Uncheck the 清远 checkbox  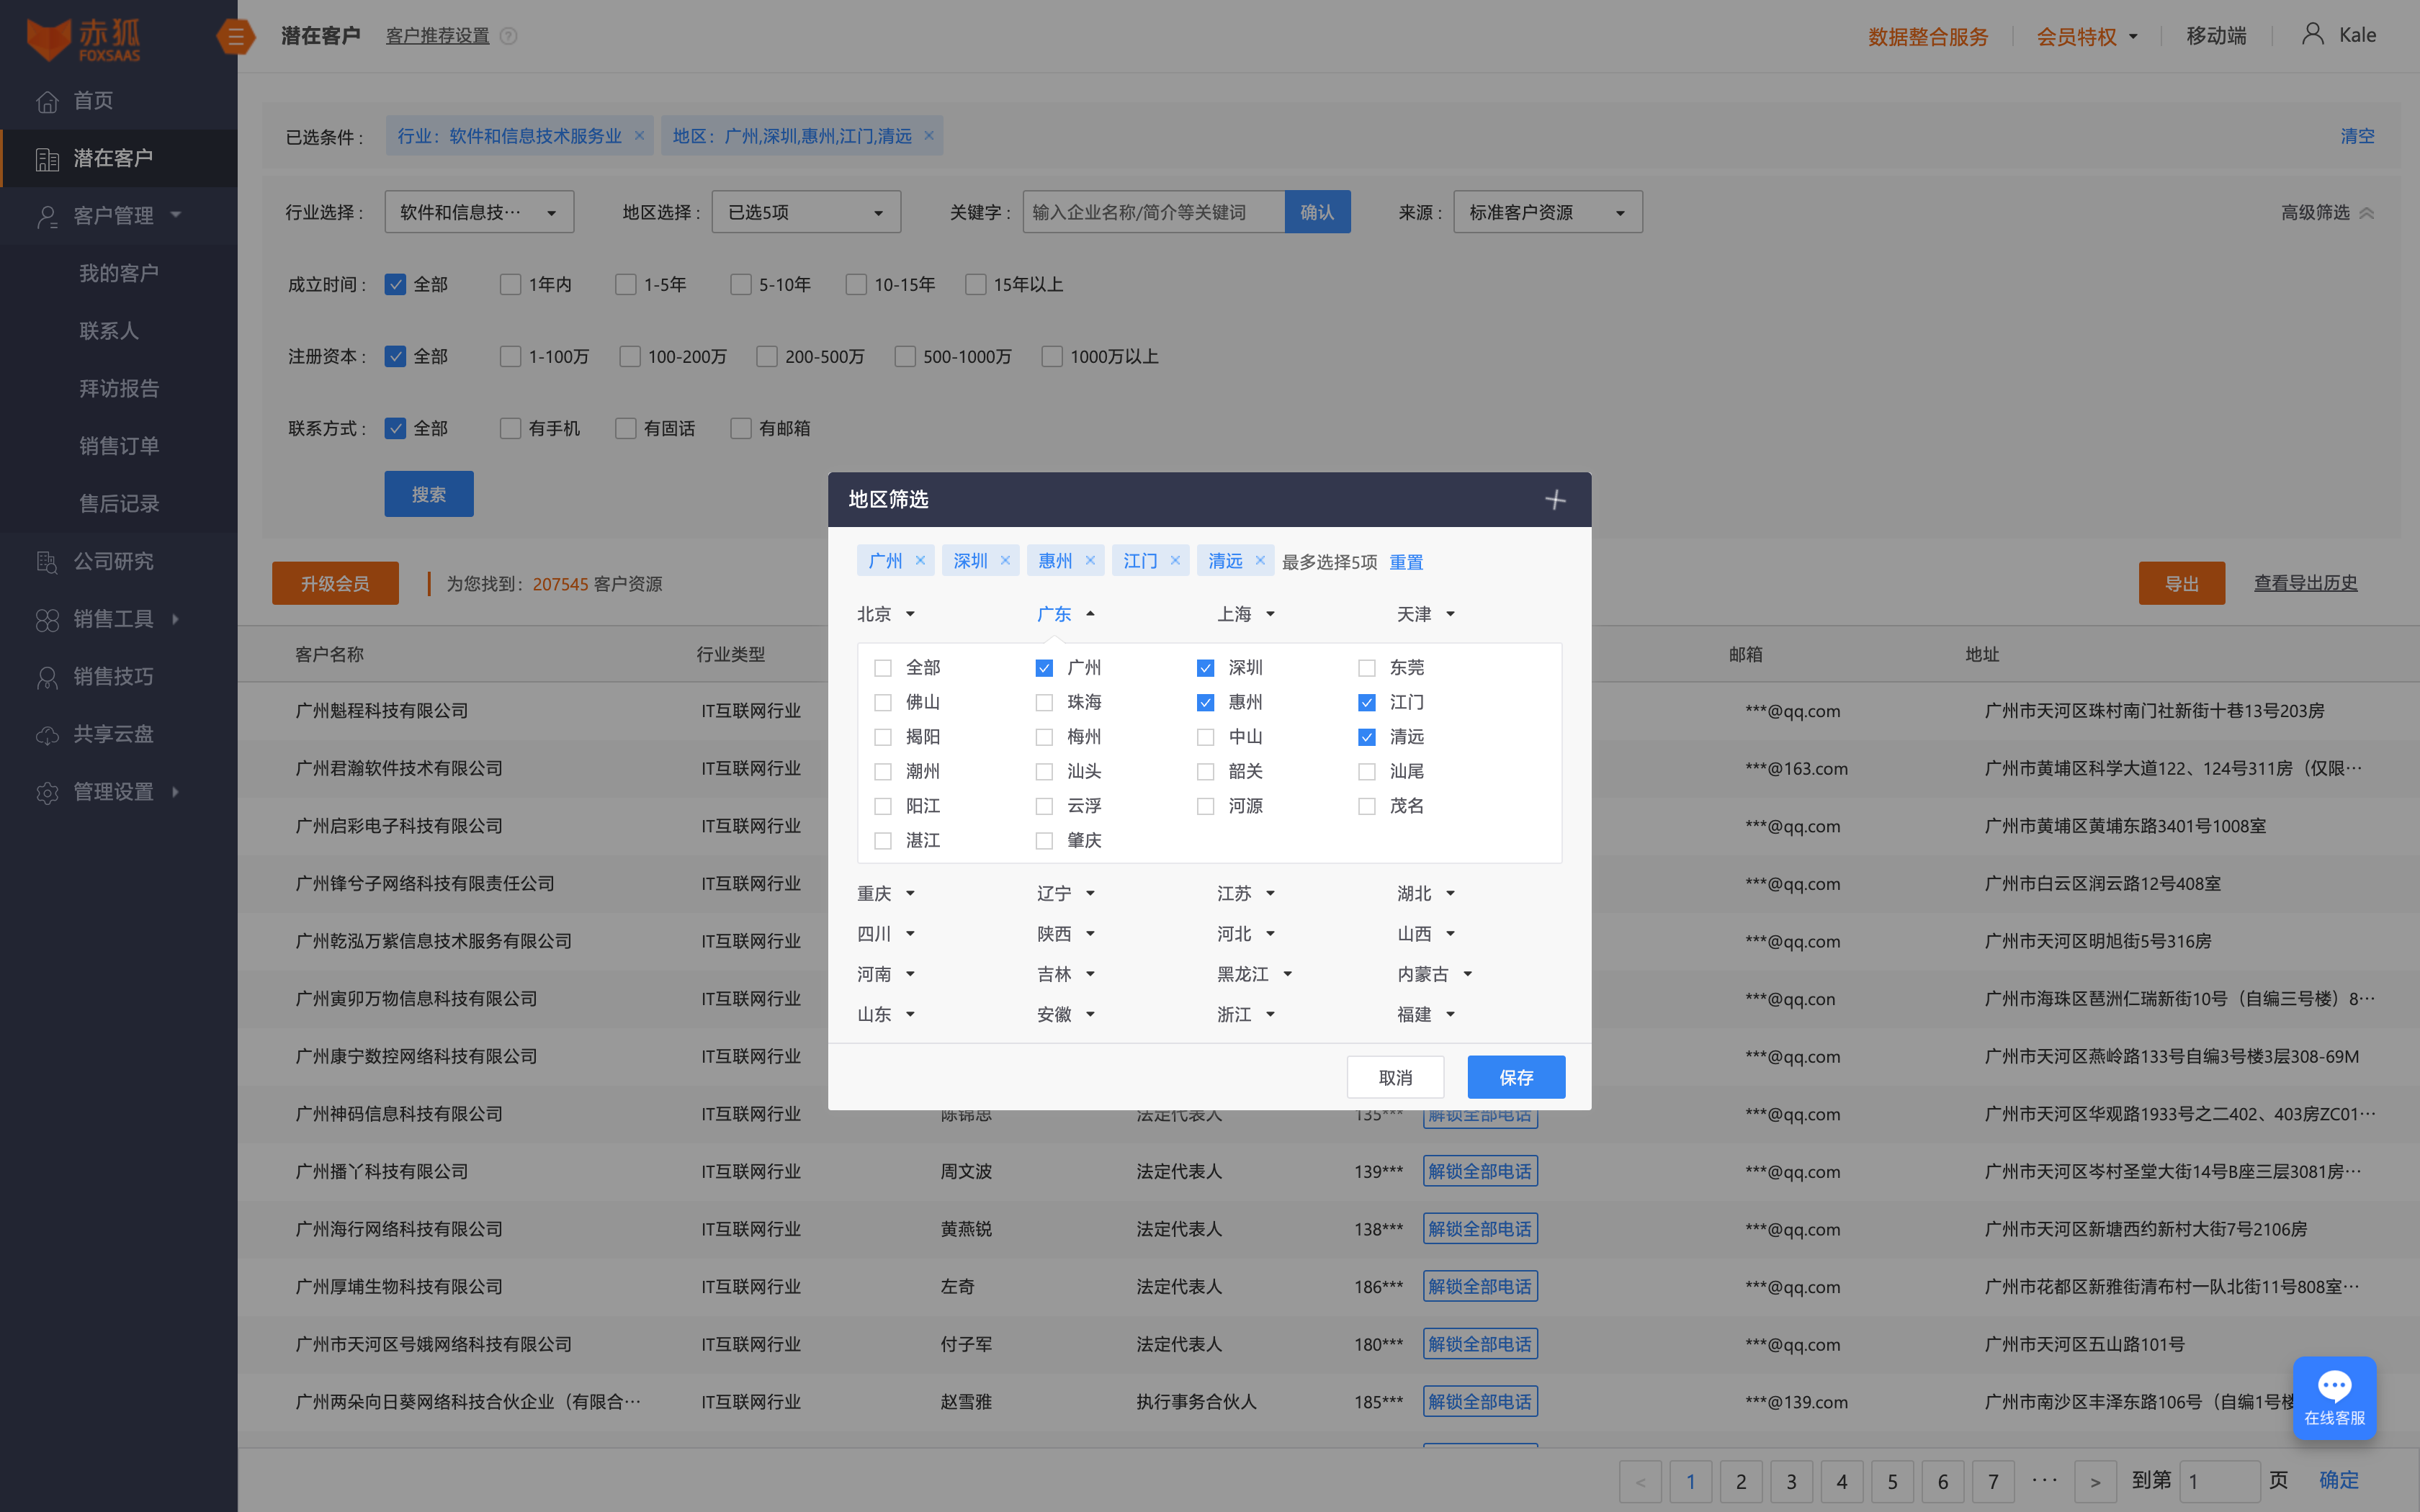click(x=1367, y=737)
